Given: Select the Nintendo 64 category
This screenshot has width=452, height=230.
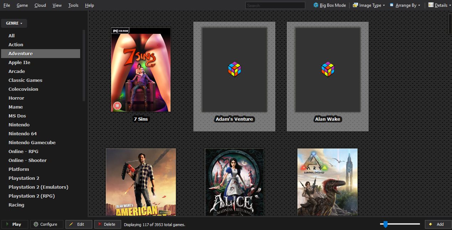Looking at the screenshot, I should point(41,134).
